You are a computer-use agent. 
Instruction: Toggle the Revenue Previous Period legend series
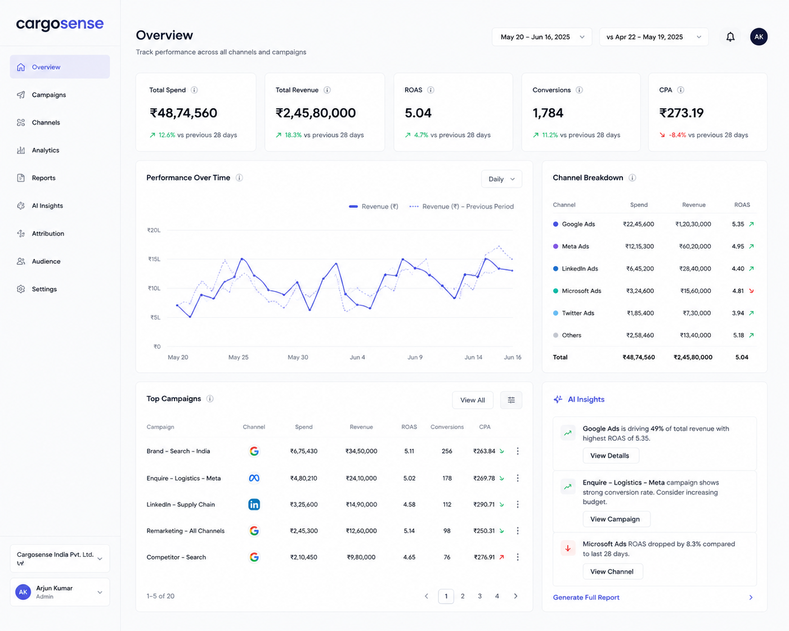tap(461, 206)
